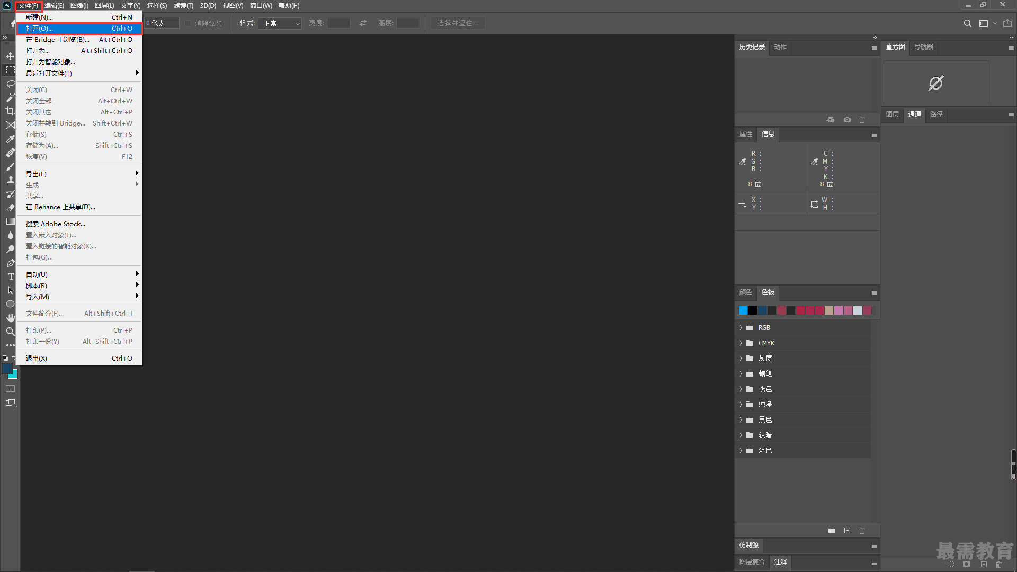The width and height of the screenshot is (1017, 572).
Task: Select the Eyedropper tool
Action: [x=10, y=139]
